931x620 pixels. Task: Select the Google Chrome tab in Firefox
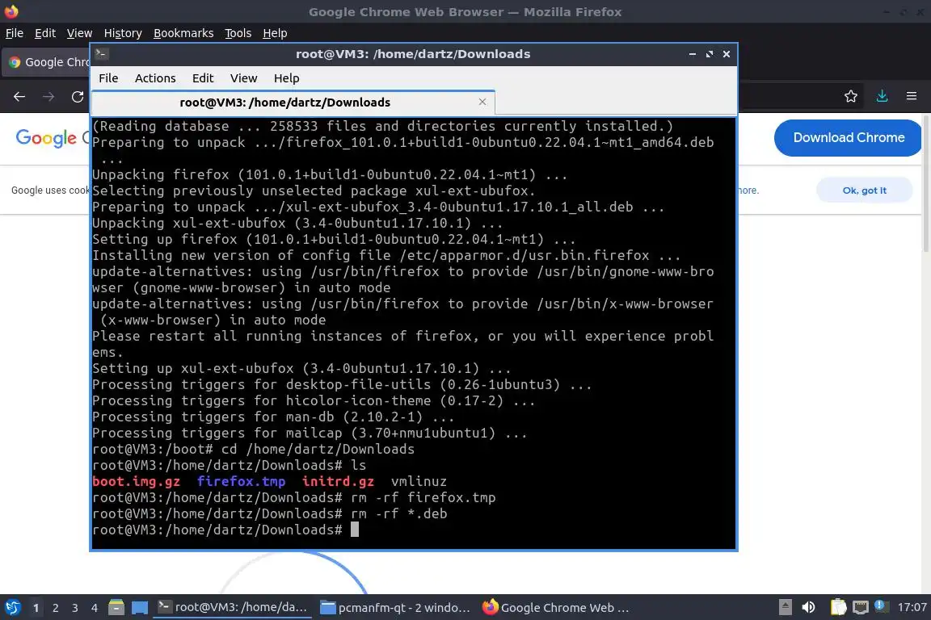pyautogui.click(x=48, y=62)
